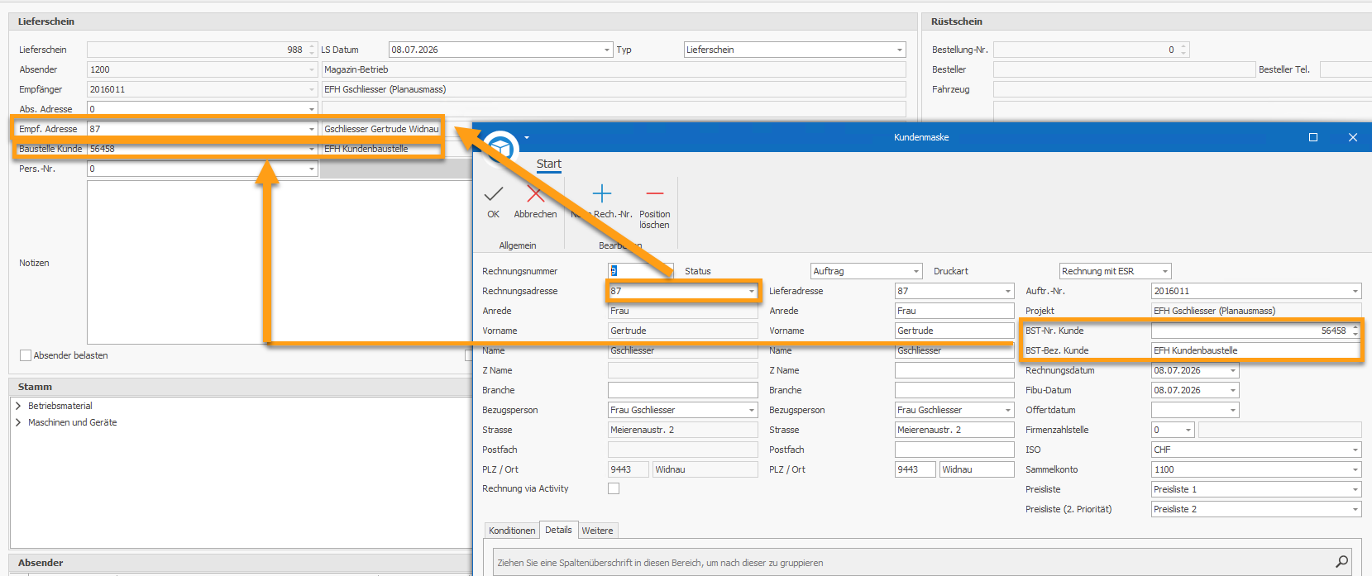Click the Position löschen minus icon
The image size is (1372, 576).
654,194
